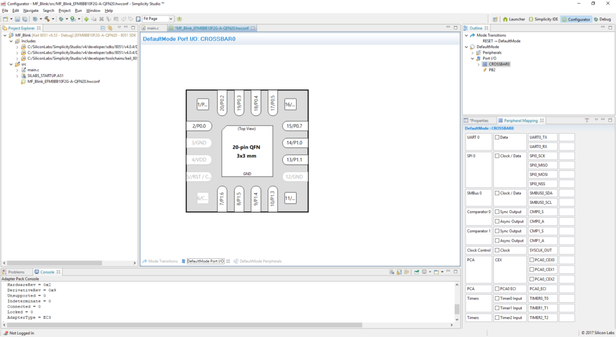616x337 pixels.
Task: Click Link with Editor in Project Explorer
Action: [110, 28]
